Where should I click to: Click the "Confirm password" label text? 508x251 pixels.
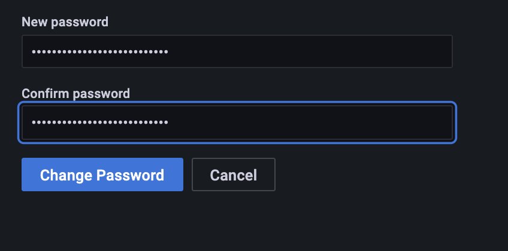75,93
